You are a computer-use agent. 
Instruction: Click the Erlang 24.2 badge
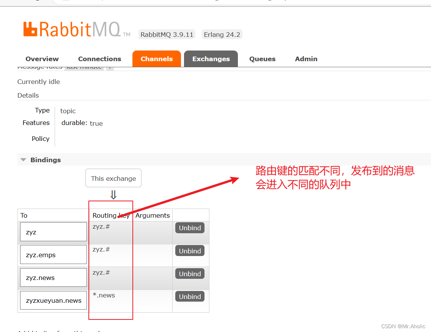click(x=222, y=34)
